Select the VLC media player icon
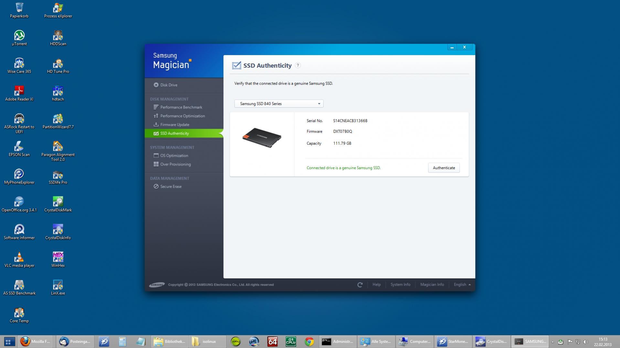This screenshot has width=620, height=348. 19,260
